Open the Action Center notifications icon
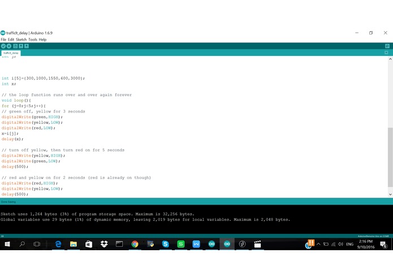 (383, 245)
